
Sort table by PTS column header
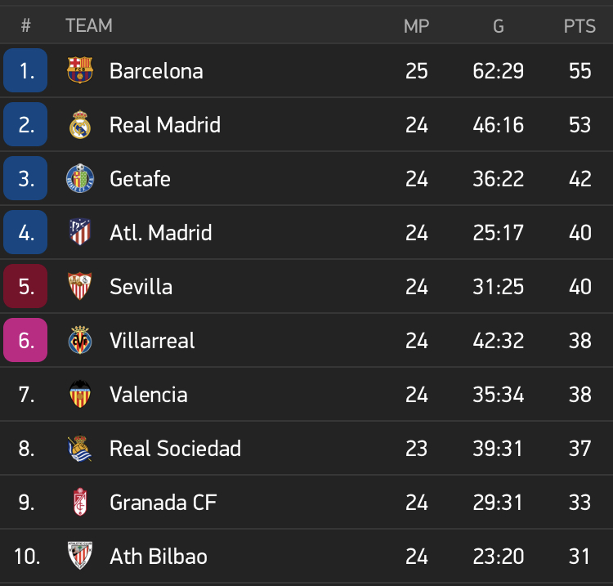coord(579,26)
